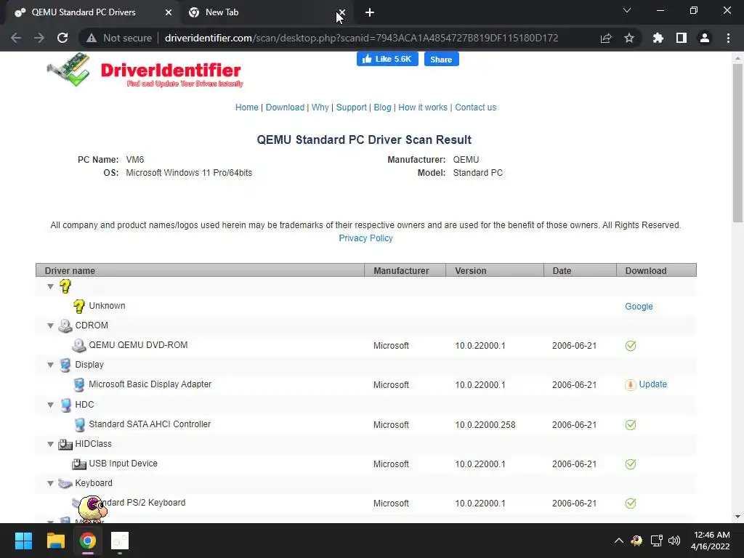Click the Google link for Unknown driver
This screenshot has width=744, height=558.
[x=639, y=307]
